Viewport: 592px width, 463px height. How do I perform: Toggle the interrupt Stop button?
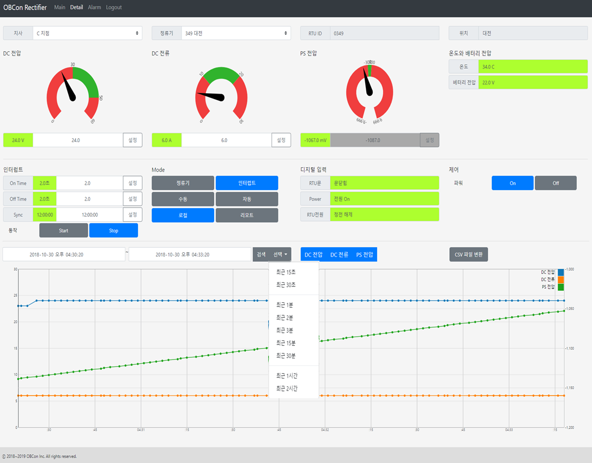pyautogui.click(x=113, y=230)
